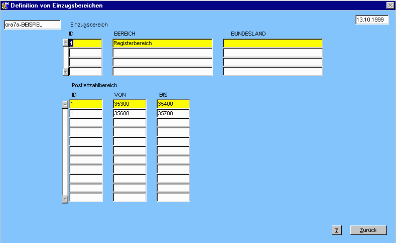Image resolution: width=396 pixels, height=243 pixels.
Task: Select the BIS field containing 35400
Action: [x=173, y=104]
